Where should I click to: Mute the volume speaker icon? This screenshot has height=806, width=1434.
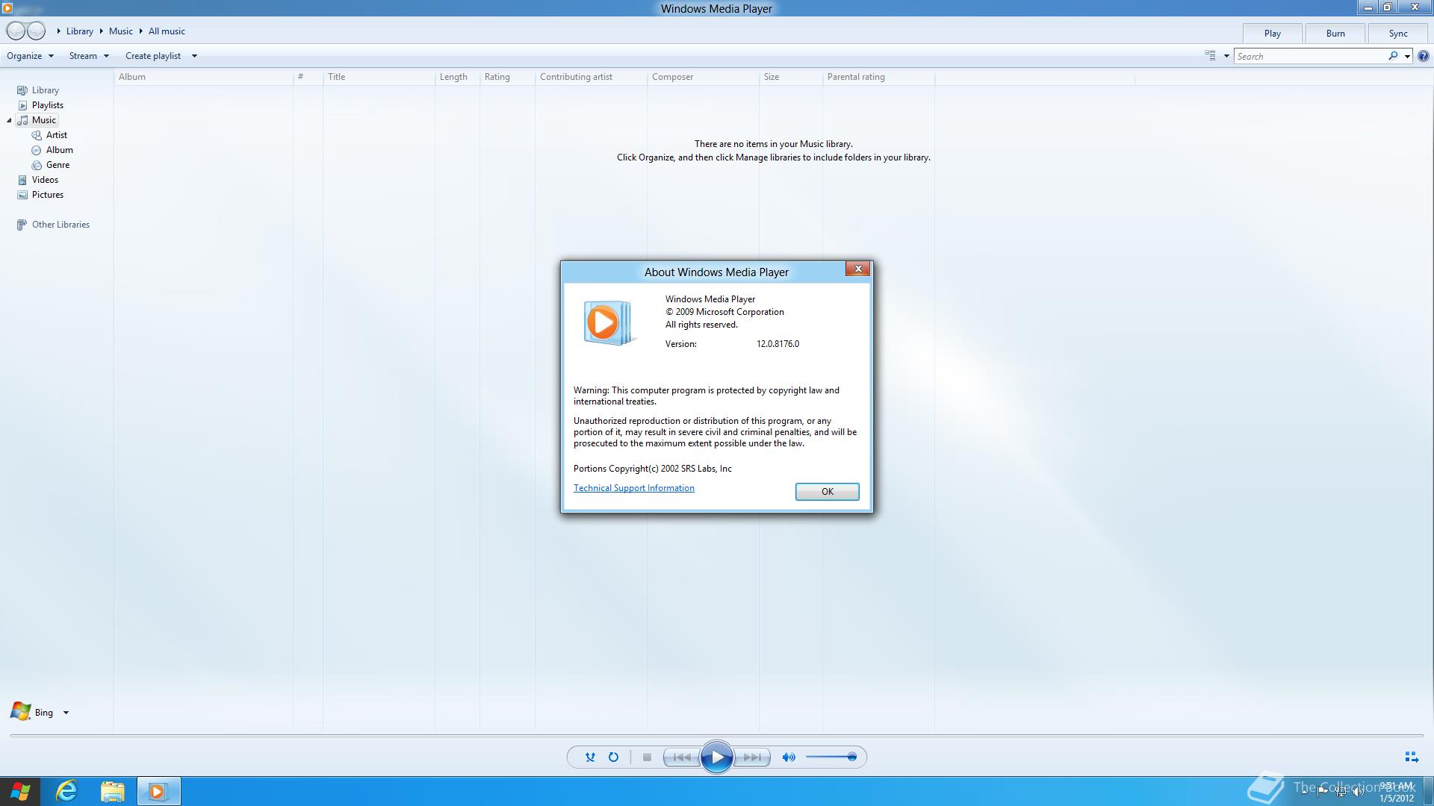tap(789, 757)
